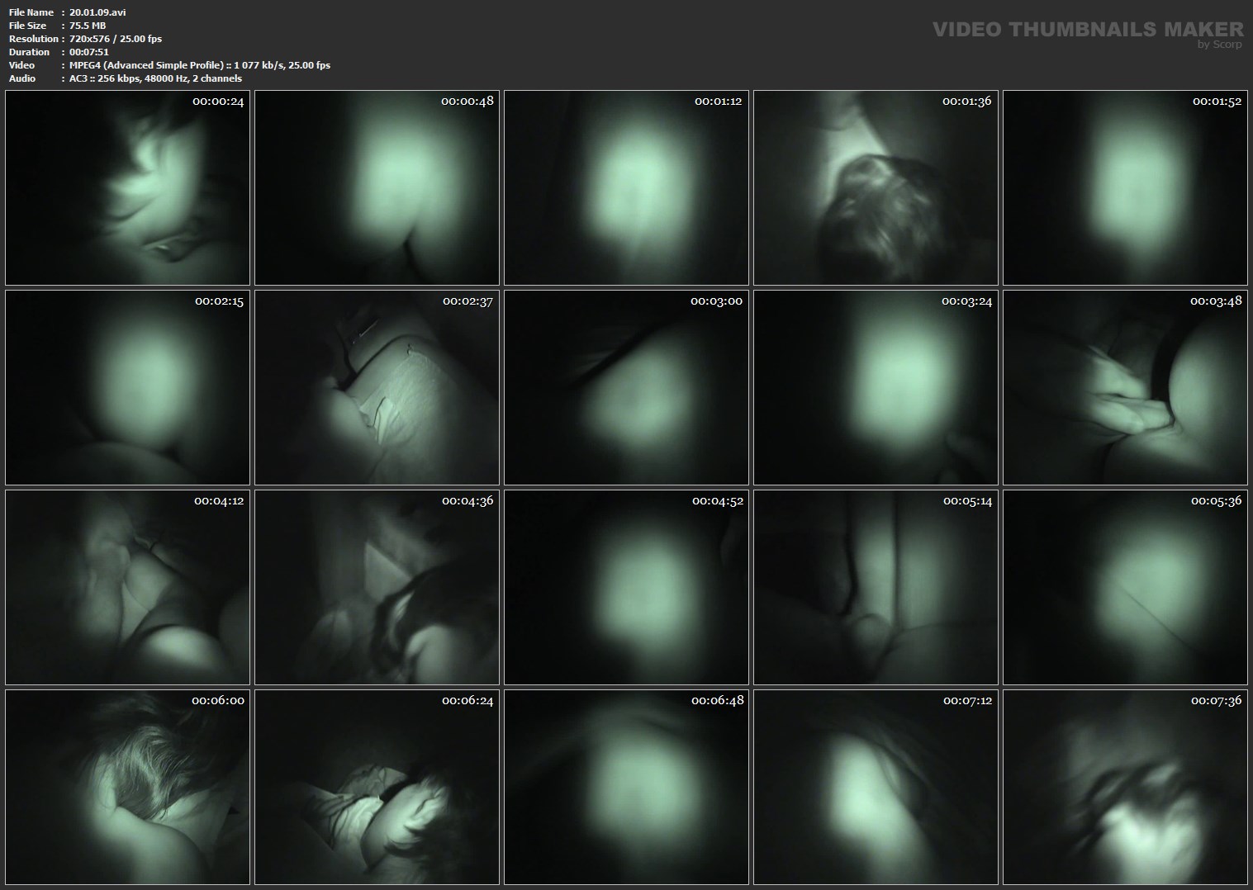This screenshot has width=1253, height=890.
Task: Click the frame at 00:04:36
Action: [377, 587]
